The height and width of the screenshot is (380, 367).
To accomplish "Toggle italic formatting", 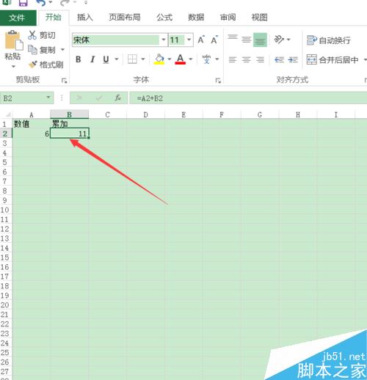I will 92,59.
